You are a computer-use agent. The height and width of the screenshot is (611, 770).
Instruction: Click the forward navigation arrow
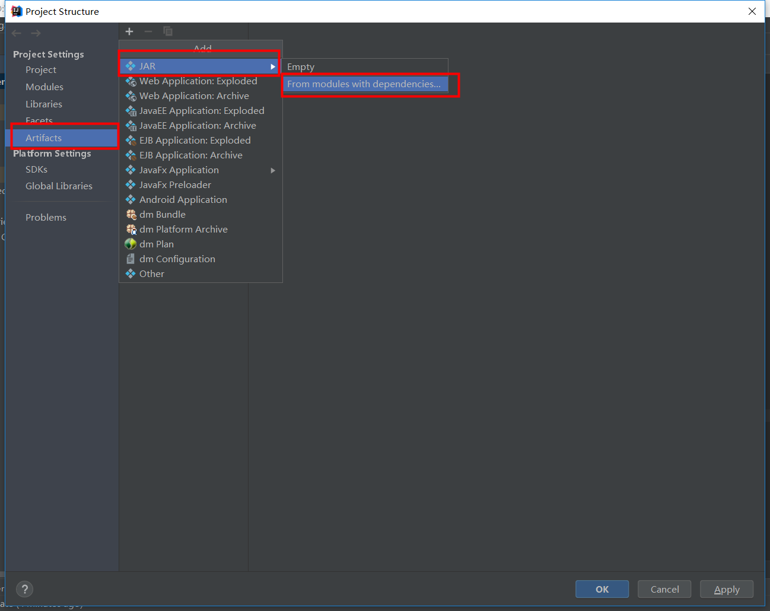pyautogui.click(x=35, y=33)
